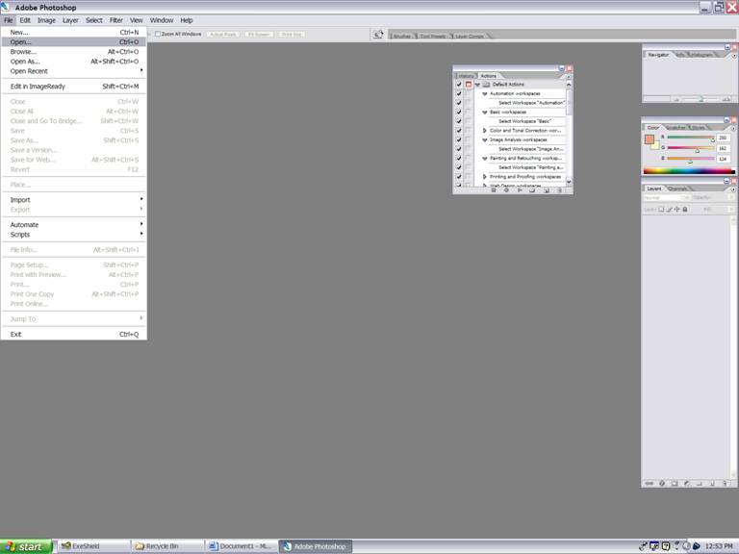Click the play button in Actions panel
Image resolution: width=739 pixels, height=554 pixels.
click(x=520, y=190)
